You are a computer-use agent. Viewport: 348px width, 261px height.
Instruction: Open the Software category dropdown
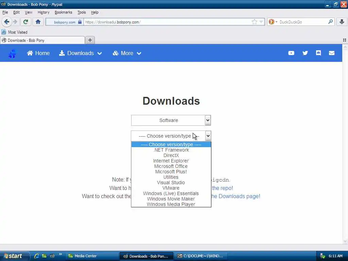pyautogui.click(x=171, y=120)
